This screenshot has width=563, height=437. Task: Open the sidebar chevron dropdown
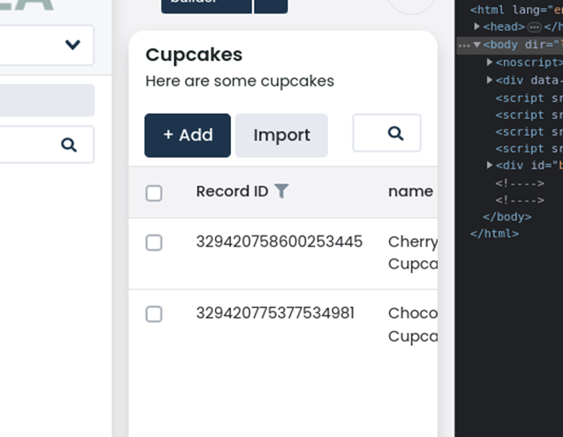pyautogui.click(x=73, y=45)
